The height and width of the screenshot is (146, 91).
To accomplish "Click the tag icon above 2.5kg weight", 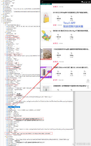I will click(x=71, y=35).
